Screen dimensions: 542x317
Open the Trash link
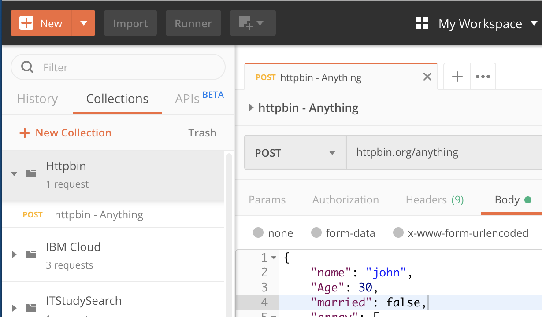click(202, 133)
